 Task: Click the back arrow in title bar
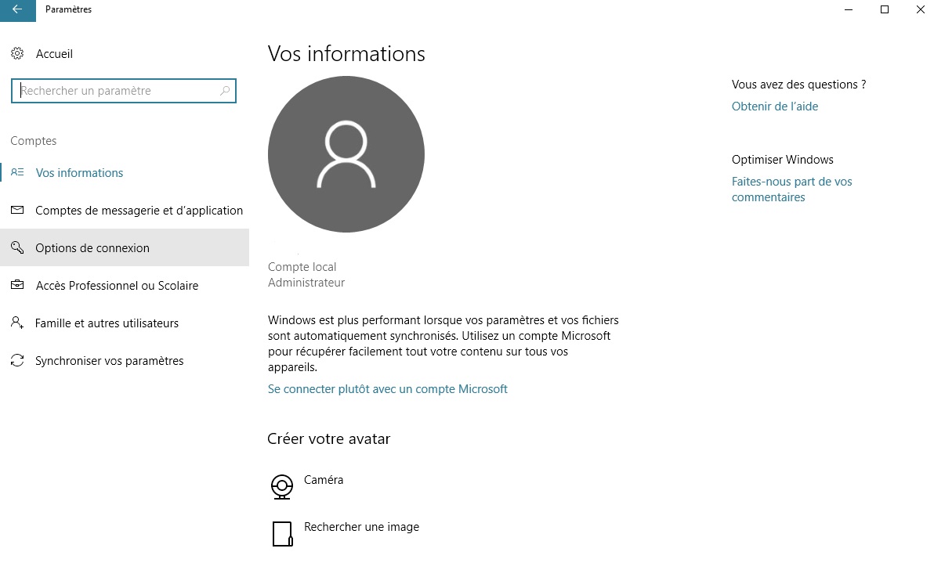17,9
